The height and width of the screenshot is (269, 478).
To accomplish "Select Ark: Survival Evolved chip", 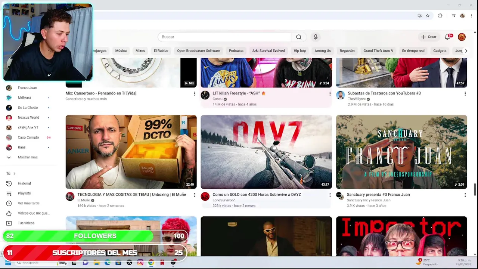I will tap(269, 51).
